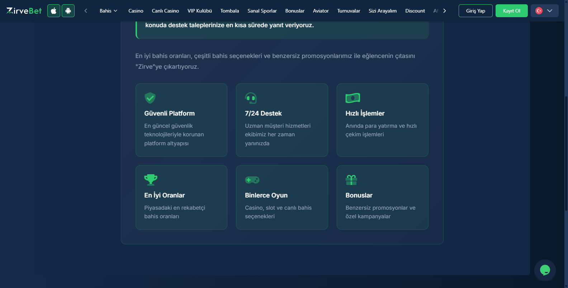
Task: Click the Bonuslar gift box icon
Action: coord(351,180)
